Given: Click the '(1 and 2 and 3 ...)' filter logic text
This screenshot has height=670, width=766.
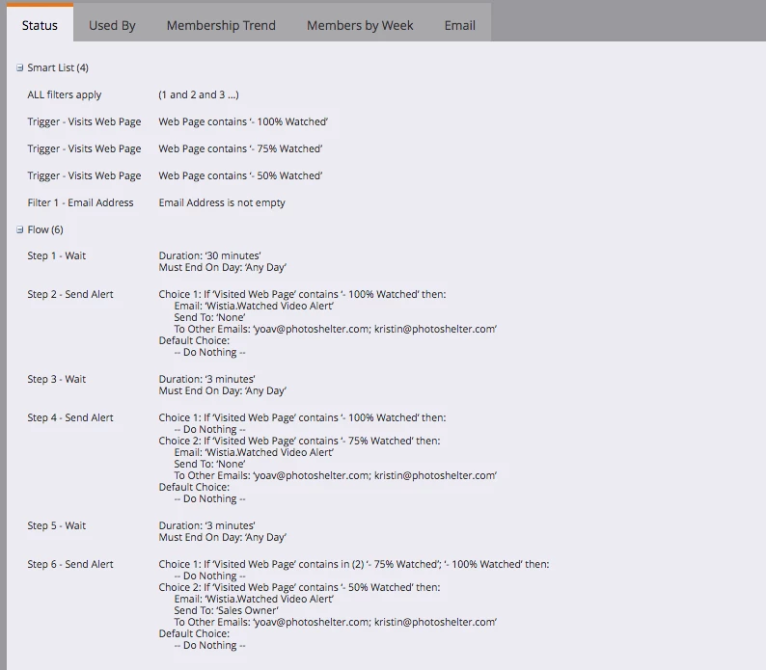Looking at the screenshot, I should [x=199, y=94].
